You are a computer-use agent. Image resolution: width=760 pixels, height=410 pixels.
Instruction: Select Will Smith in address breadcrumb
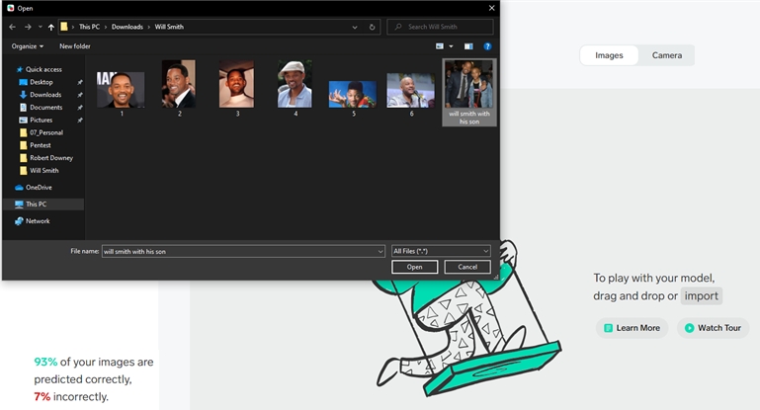click(x=169, y=27)
